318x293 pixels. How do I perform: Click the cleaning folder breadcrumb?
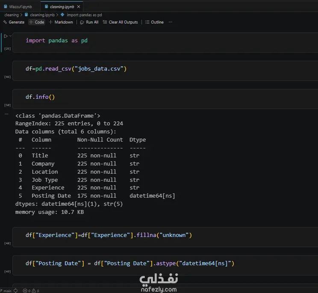click(12, 15)
